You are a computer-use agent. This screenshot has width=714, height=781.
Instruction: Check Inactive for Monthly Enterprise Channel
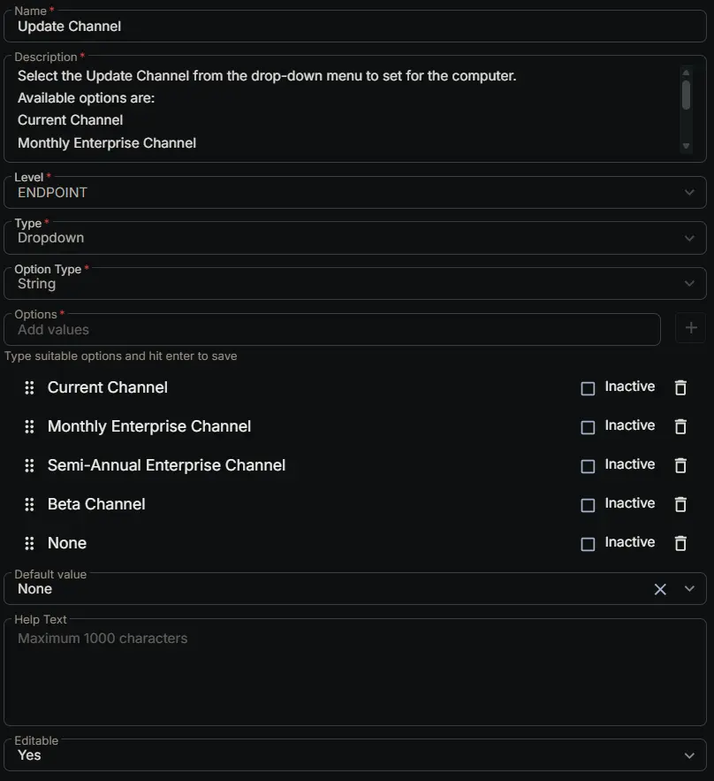(588, 427)
